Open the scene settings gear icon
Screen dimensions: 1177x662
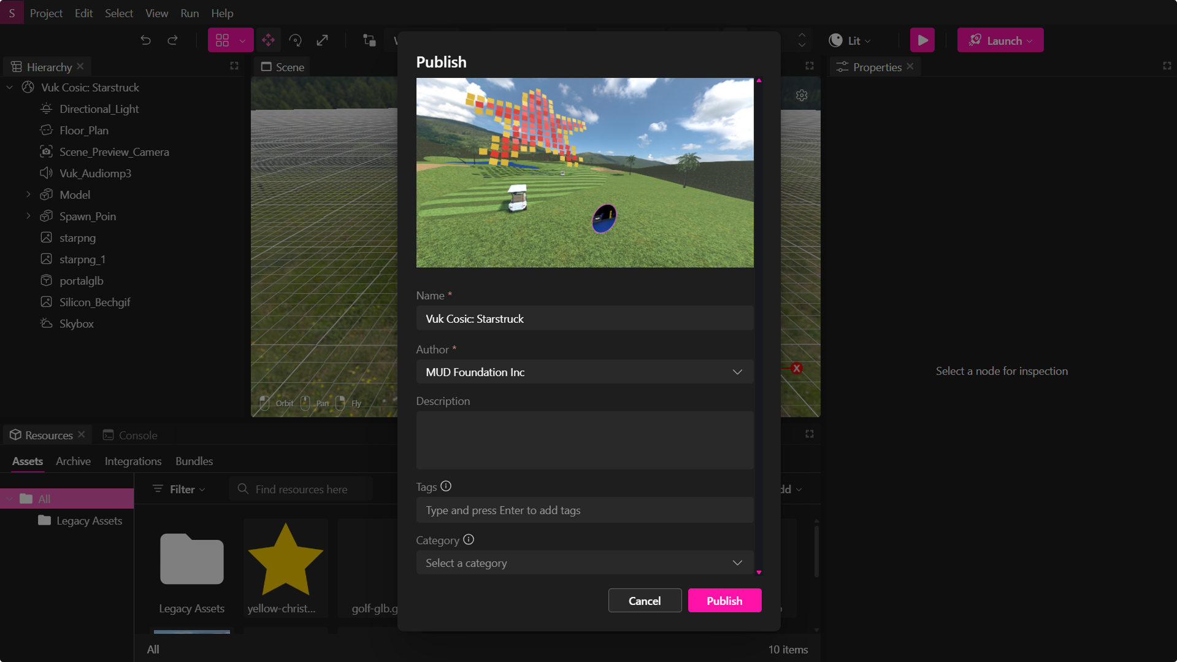[x=801, y=96]
